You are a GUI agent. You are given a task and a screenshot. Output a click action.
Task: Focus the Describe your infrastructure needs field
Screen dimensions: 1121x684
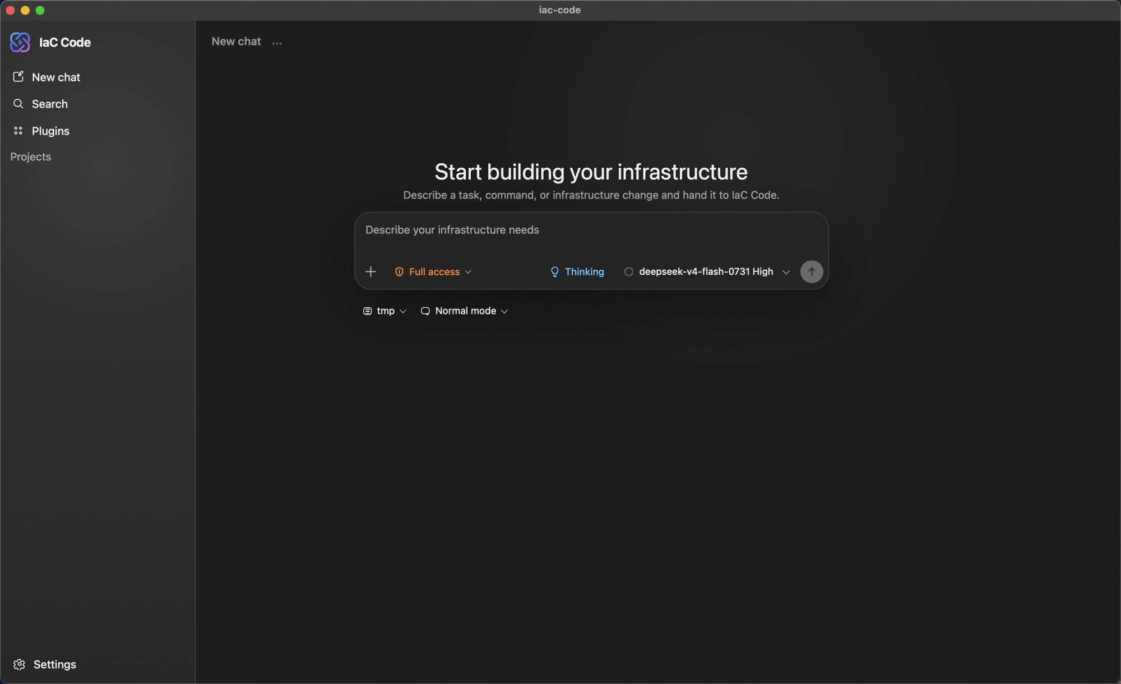pyautogui.click(x=591, y=230)
